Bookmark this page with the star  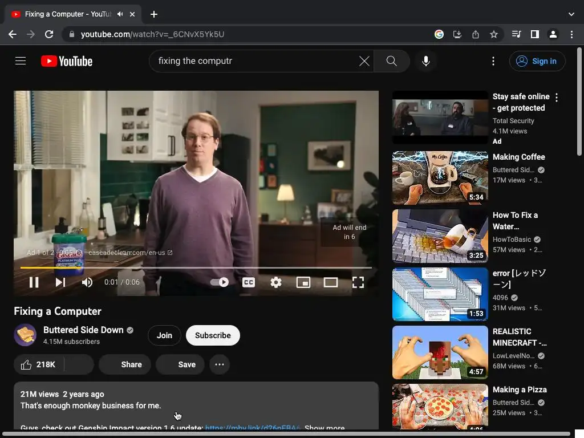tap(493, 34)
